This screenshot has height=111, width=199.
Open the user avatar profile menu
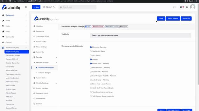click(x=192, y=7)
